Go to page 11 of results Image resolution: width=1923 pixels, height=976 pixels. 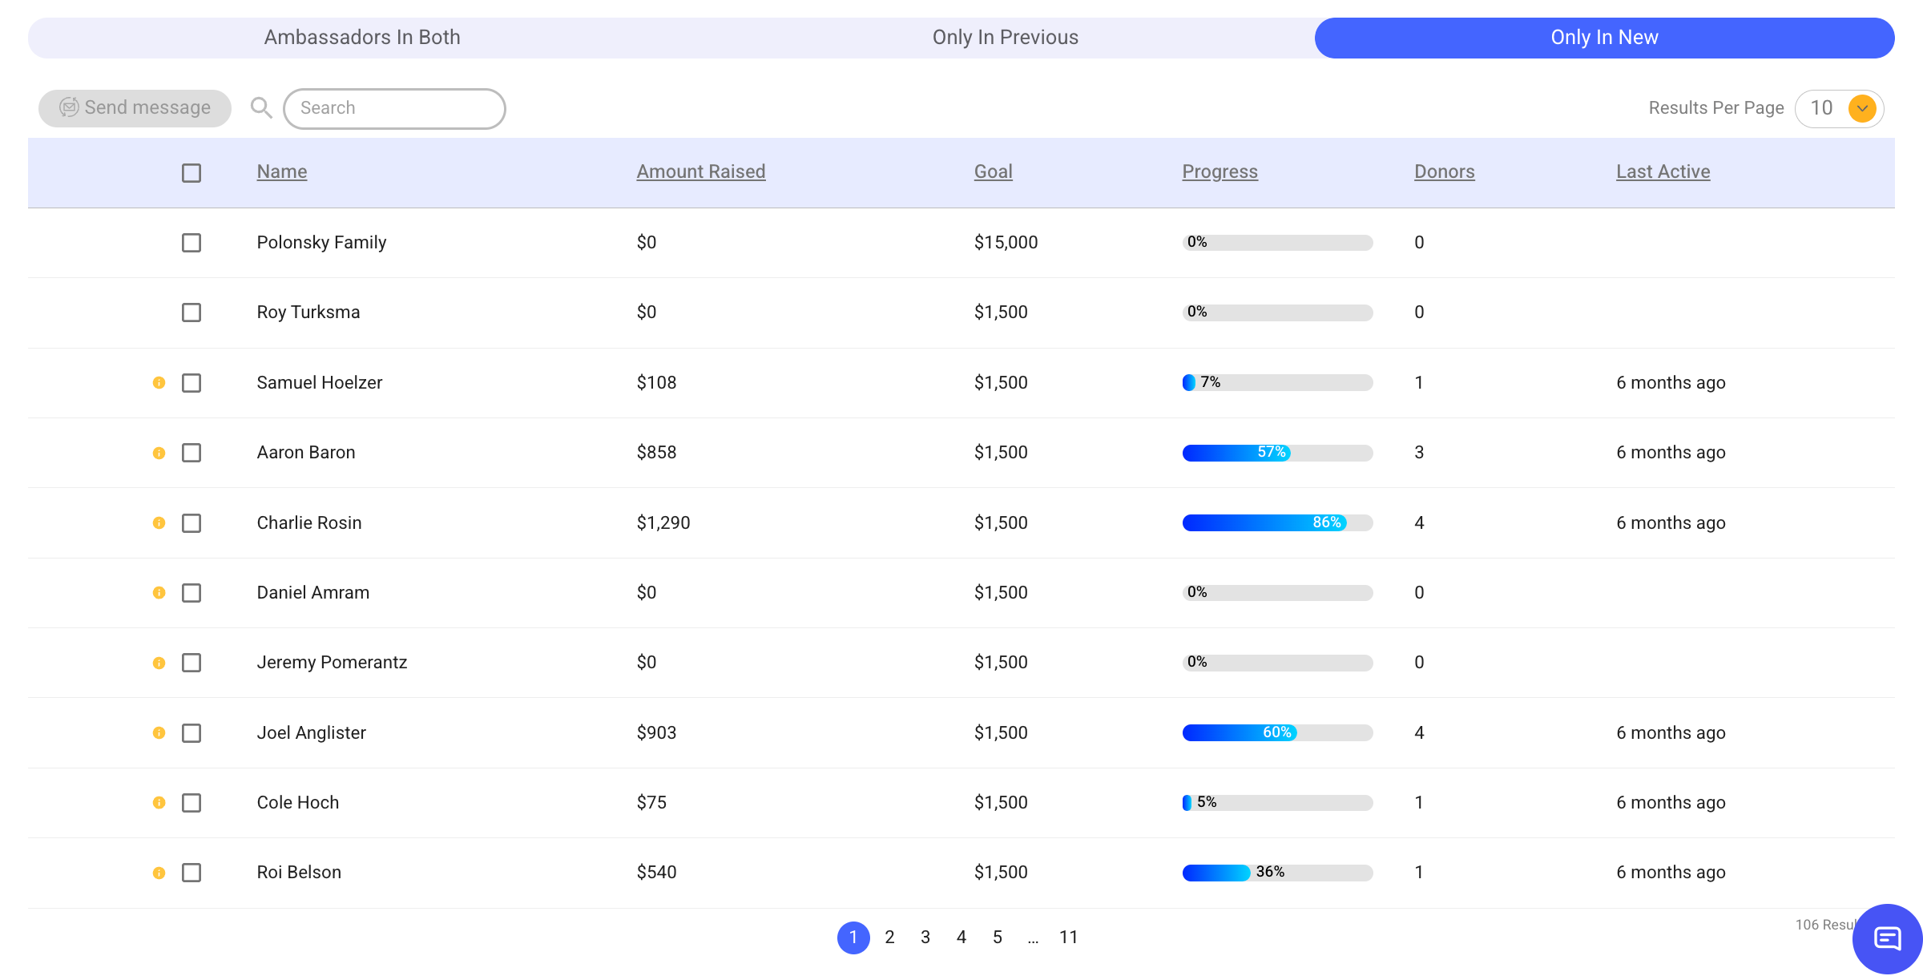click(x=1068, y=938)
